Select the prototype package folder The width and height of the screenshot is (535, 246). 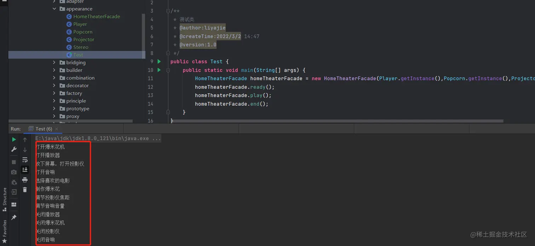coord(74,109)
